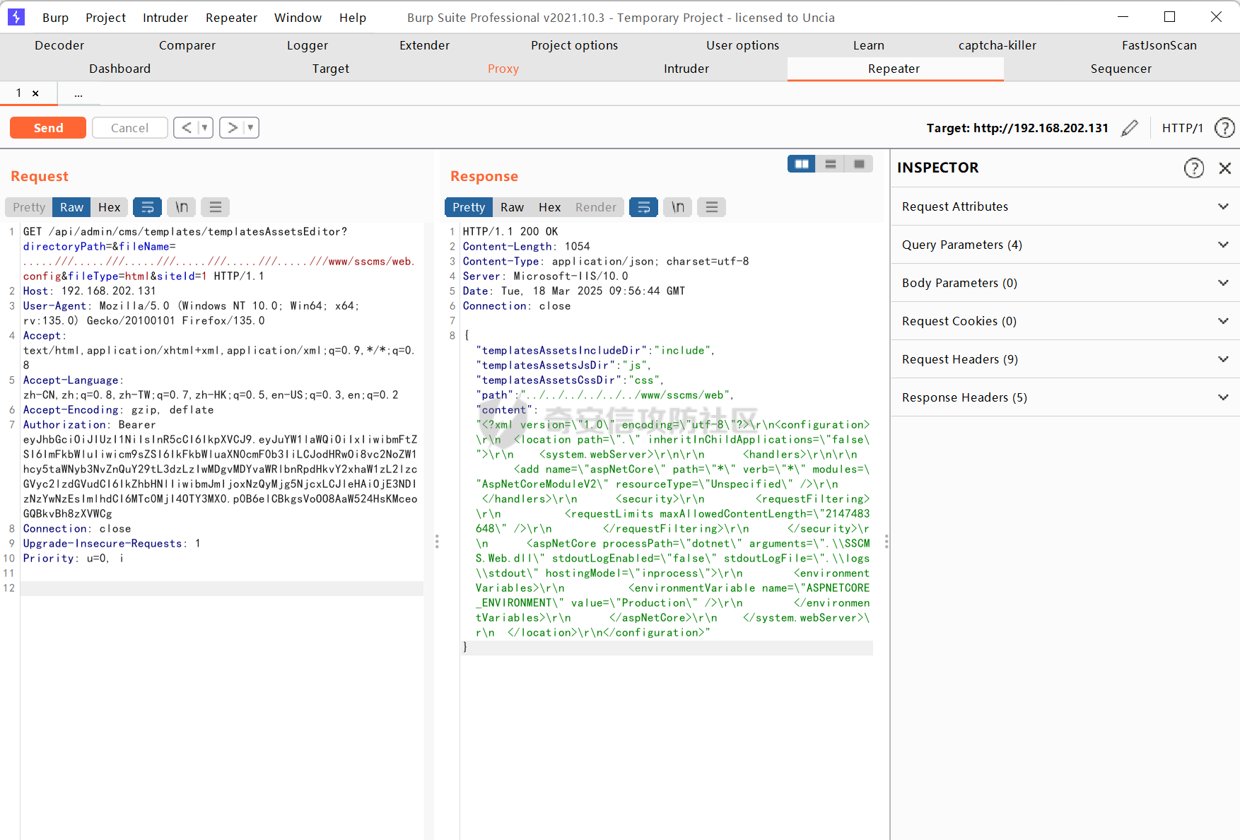Open the Burp menu
Screen dimensions: 1240x840
tap(55, 18)
